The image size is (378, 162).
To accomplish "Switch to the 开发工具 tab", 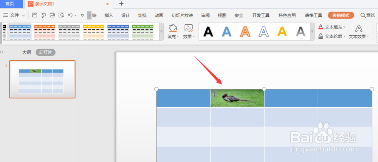I will click(x=261, y=15).
